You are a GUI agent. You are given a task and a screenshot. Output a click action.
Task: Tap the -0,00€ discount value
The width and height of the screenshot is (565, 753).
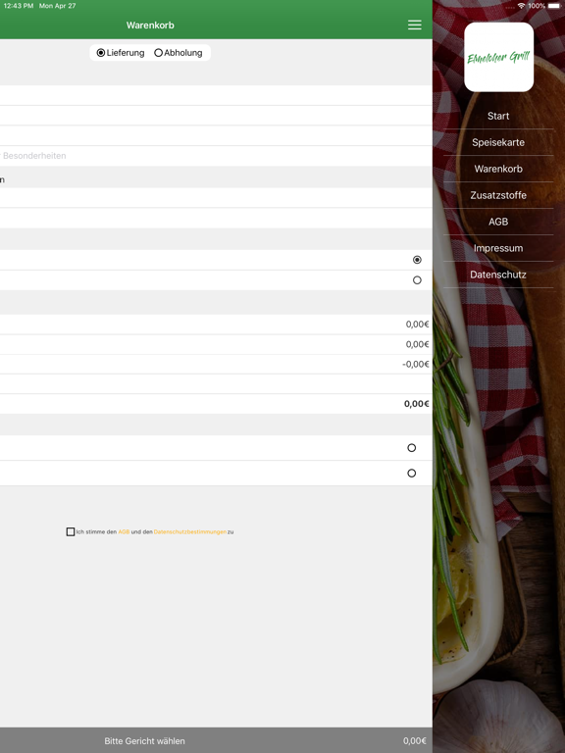pos(416,364)
